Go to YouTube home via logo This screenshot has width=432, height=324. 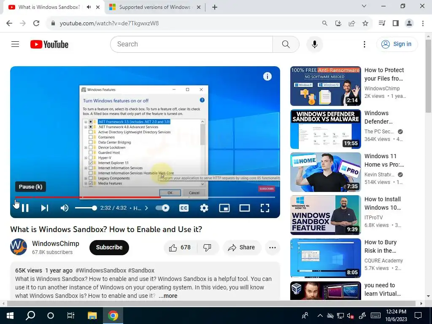pyautogui.click(x=49, y=44)
